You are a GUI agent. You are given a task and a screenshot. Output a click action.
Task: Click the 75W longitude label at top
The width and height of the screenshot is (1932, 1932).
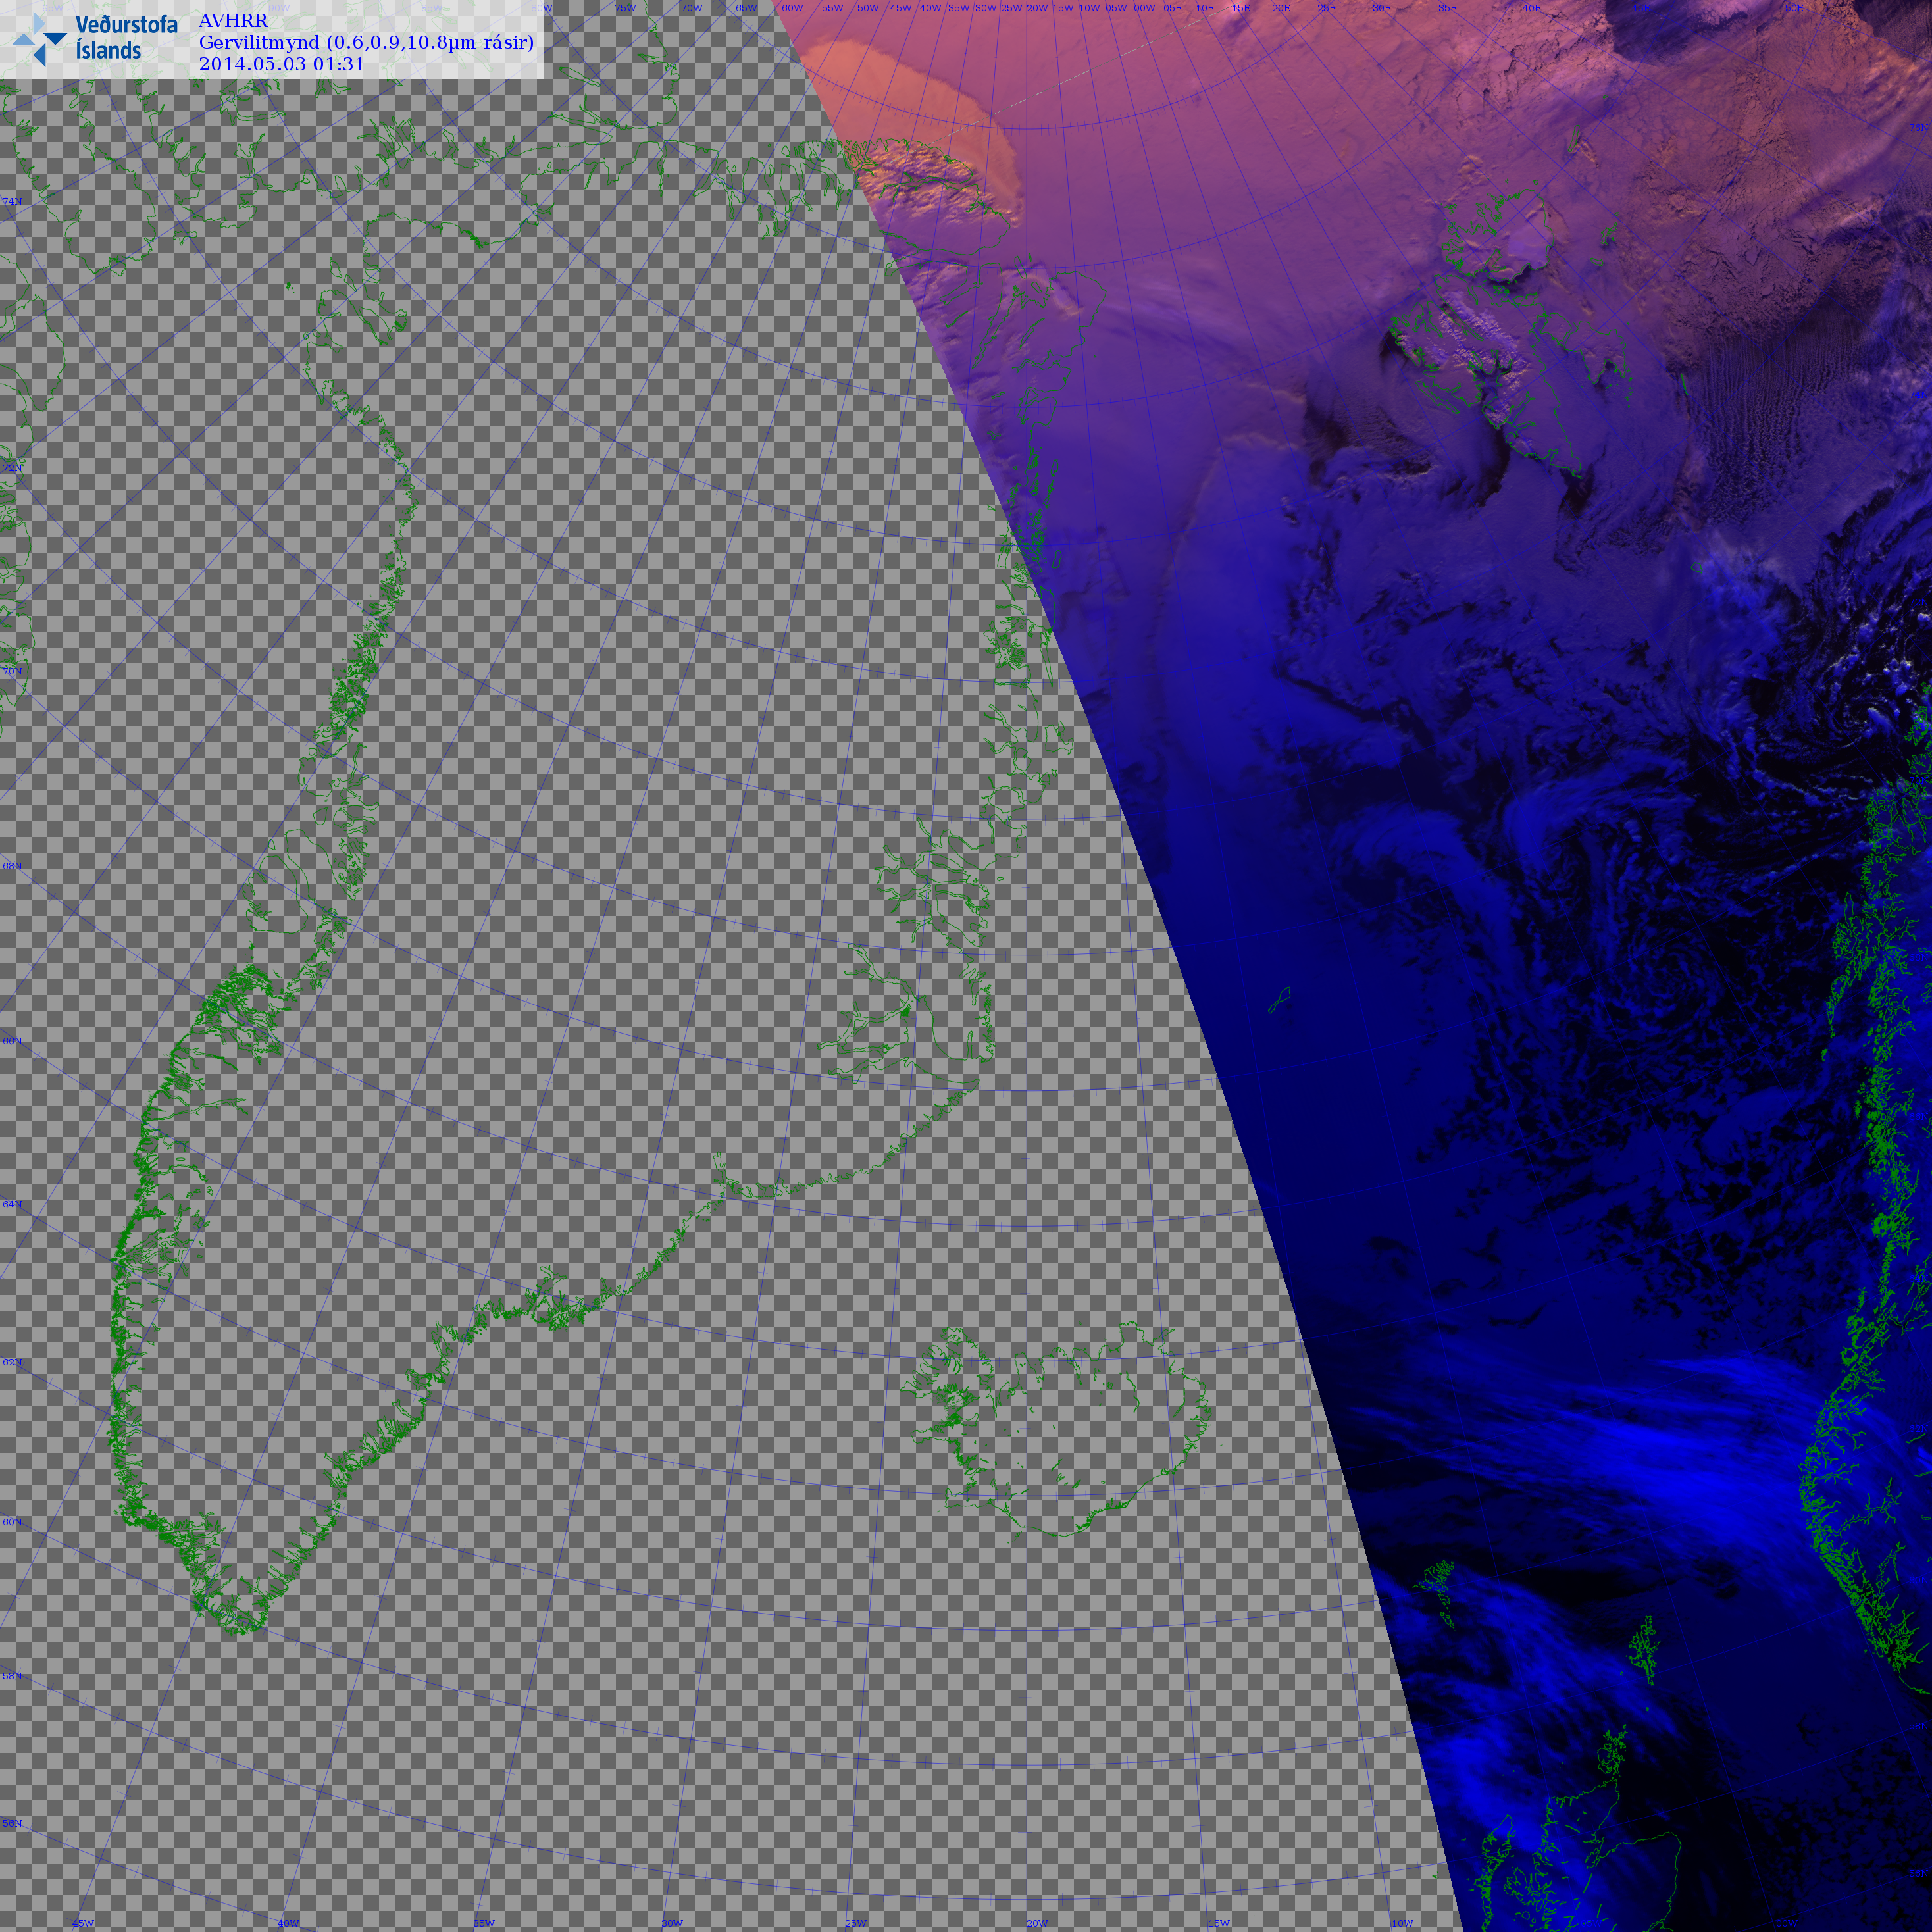click(x=625, y=8)
